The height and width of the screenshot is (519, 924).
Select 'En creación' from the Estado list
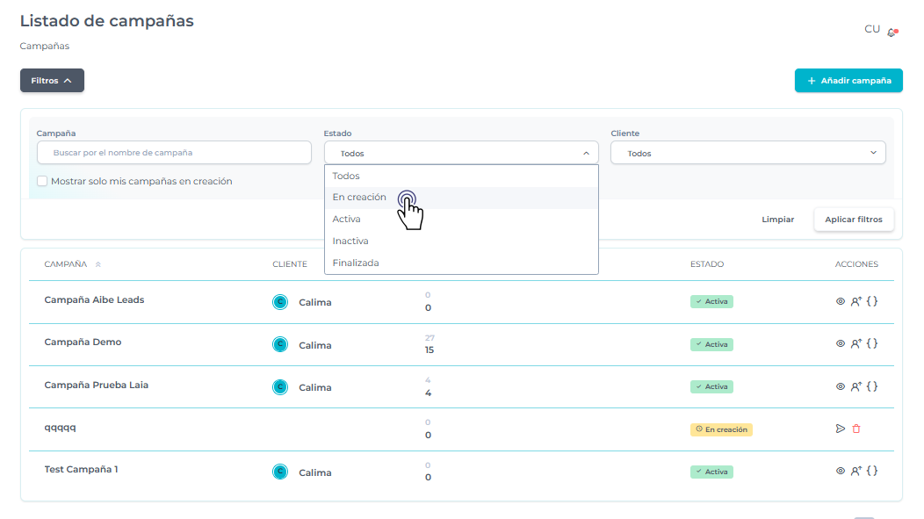359,198
